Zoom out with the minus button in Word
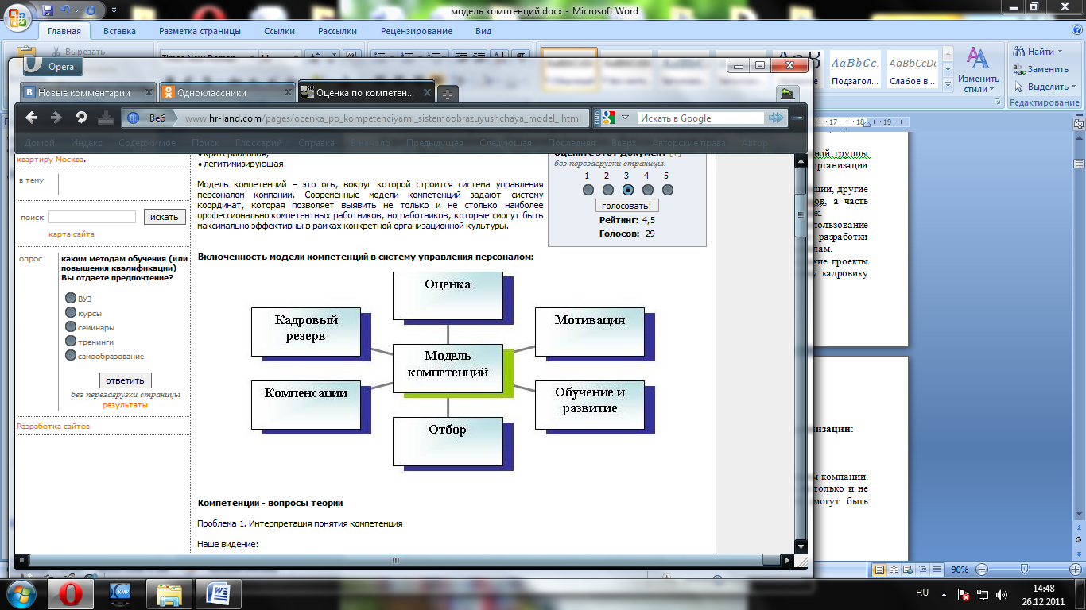This screenshot has height=610, width=1086. point(982,569)
